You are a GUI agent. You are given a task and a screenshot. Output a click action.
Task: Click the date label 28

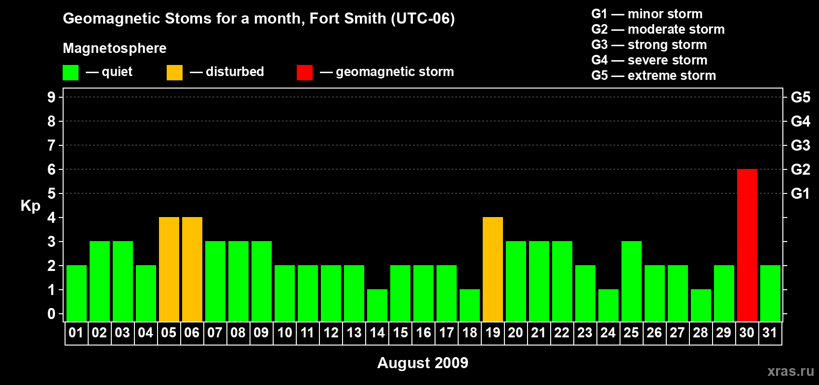[700, 333]
